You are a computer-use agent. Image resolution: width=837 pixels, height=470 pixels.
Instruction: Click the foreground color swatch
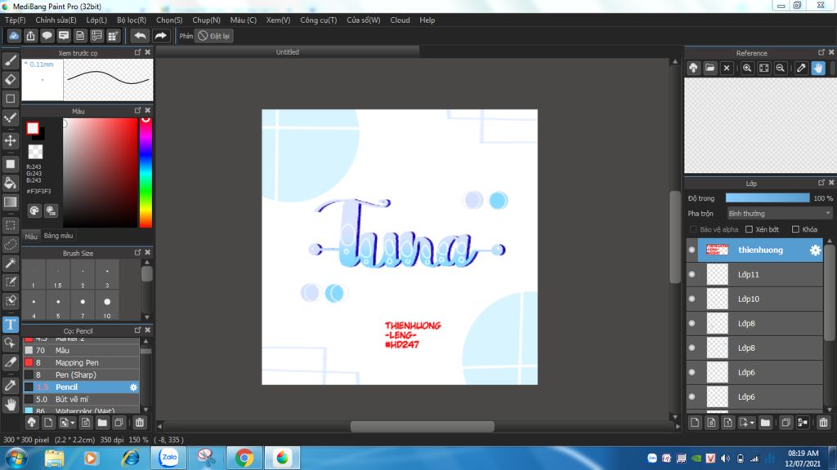click(33, 128)
